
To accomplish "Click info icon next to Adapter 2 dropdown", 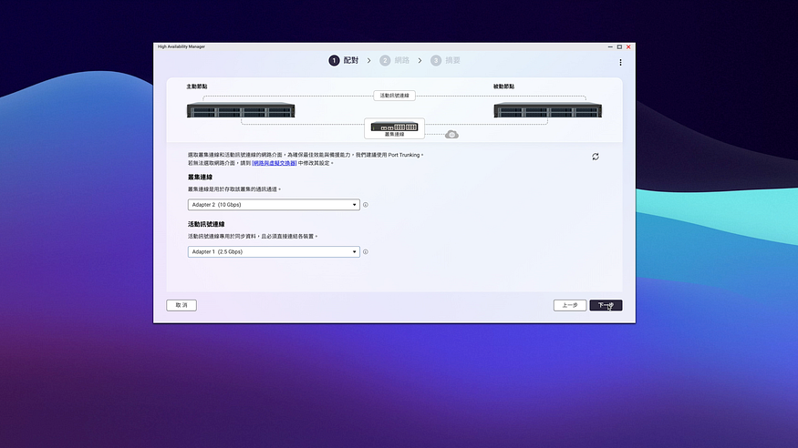I will click(x=366, y=205).
